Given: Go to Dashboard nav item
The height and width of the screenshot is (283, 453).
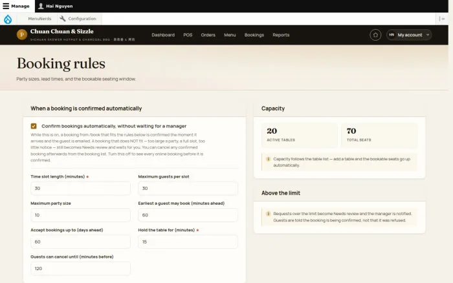Looking at the screenshot, I should pos(163,35).
